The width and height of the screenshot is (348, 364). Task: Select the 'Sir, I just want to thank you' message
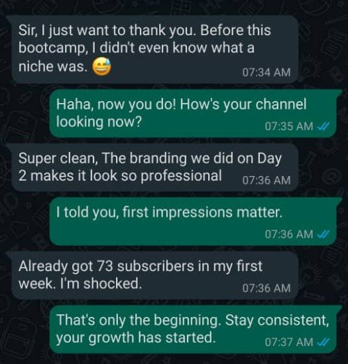154,49
